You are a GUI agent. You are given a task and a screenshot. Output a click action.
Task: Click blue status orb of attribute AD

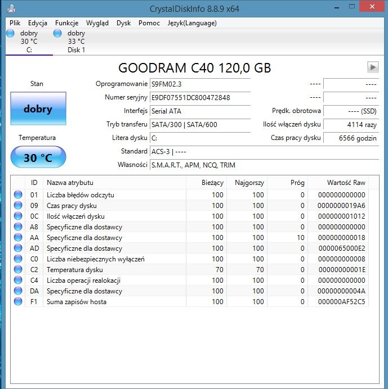pyautogui.click(x=18, y=248)
